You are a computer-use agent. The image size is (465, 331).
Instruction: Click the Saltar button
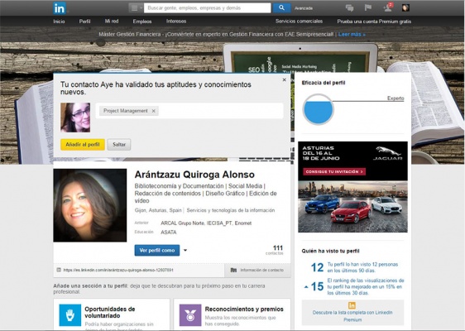coord(119,145)
